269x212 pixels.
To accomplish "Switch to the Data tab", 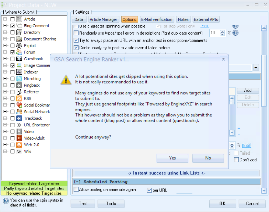I will 79,19.
